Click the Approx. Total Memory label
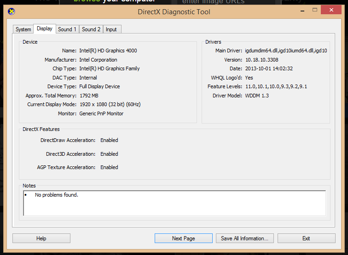Image resolution: width=348 pixels, height=255 pixels. tap(51, 96)
